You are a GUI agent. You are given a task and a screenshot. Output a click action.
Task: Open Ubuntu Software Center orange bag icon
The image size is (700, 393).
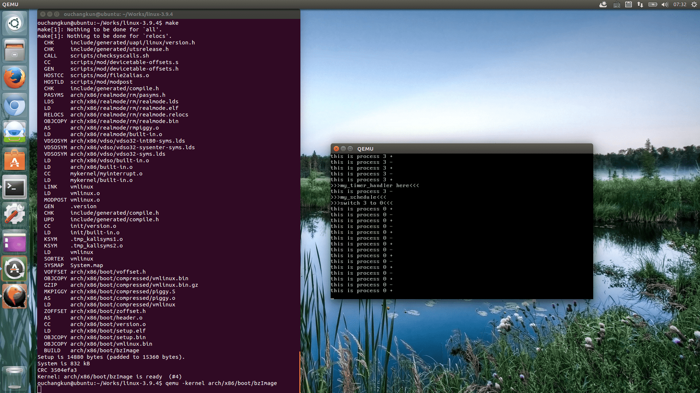tap(15, 160)
